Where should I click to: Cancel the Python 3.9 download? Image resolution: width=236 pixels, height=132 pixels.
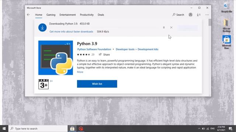pos(171,27)
